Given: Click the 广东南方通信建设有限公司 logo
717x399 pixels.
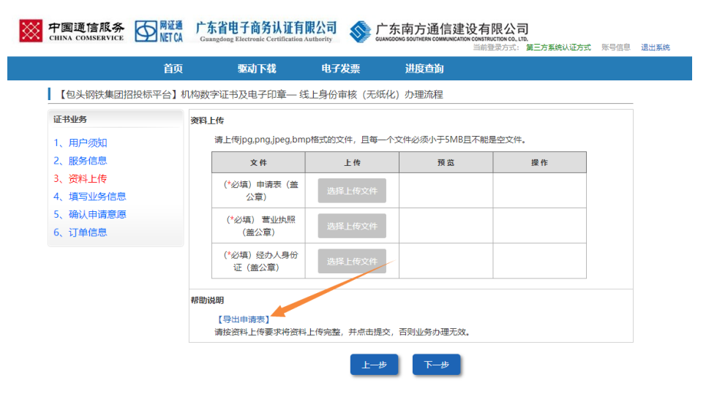Looking at the screenshot, I should point(439,31).
